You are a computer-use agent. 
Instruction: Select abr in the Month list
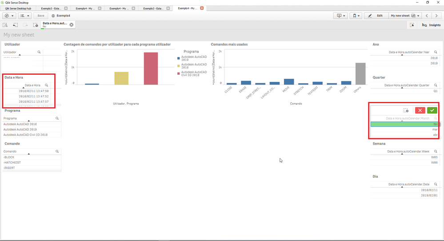[404, 135]
